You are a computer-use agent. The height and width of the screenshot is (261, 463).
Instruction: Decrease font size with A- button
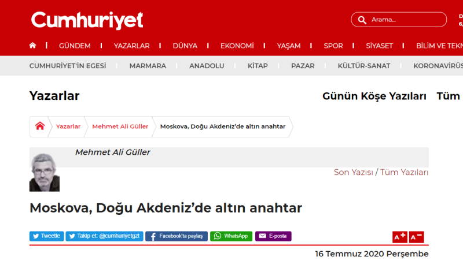click(416, 237)
